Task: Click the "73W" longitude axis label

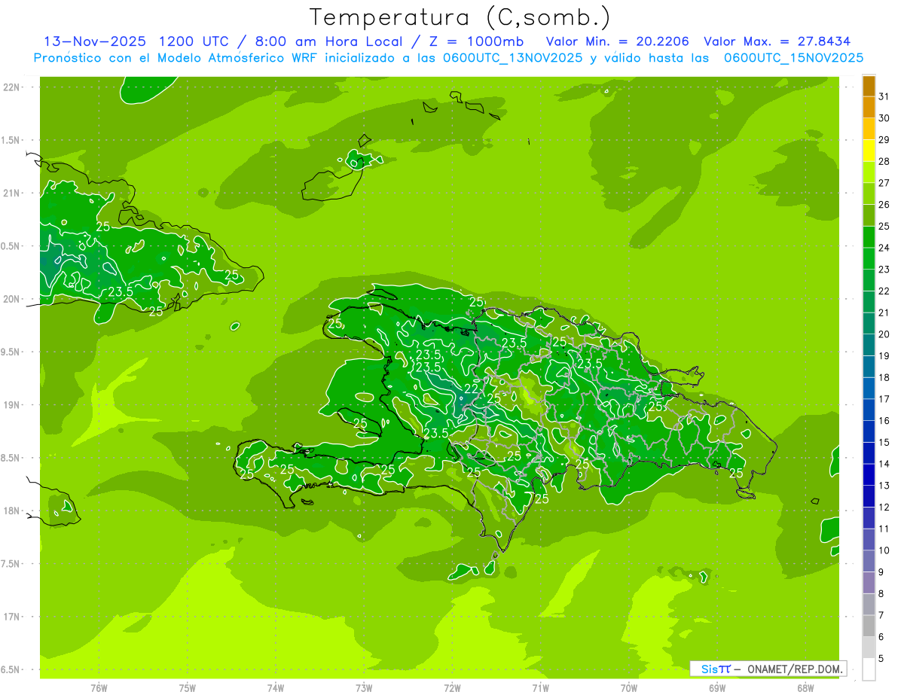Action: (x=364, y=688)
